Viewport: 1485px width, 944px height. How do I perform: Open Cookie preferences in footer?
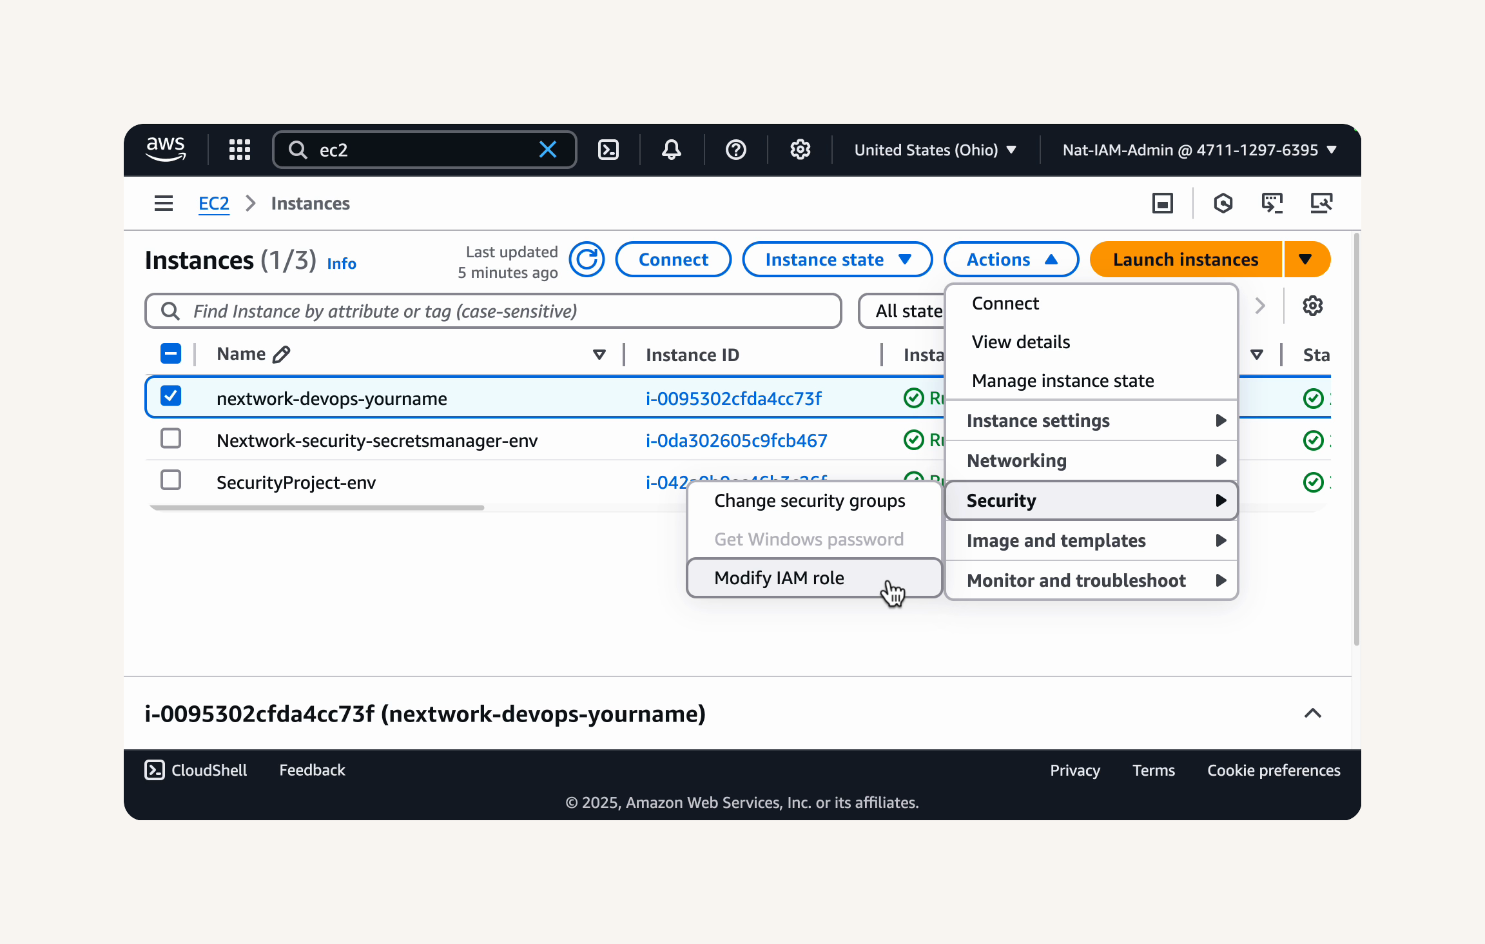pos(1274,770)
